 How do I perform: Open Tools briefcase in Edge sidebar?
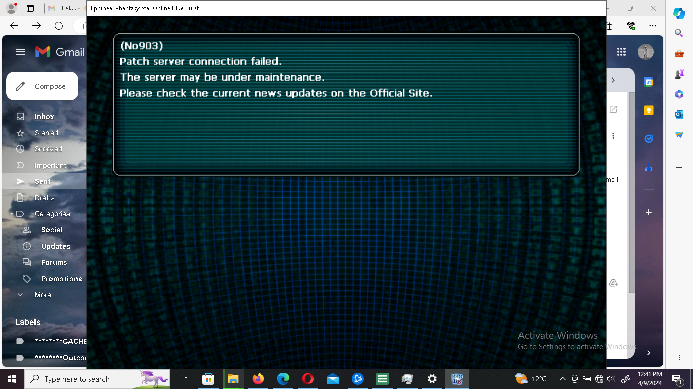(679, 54)
